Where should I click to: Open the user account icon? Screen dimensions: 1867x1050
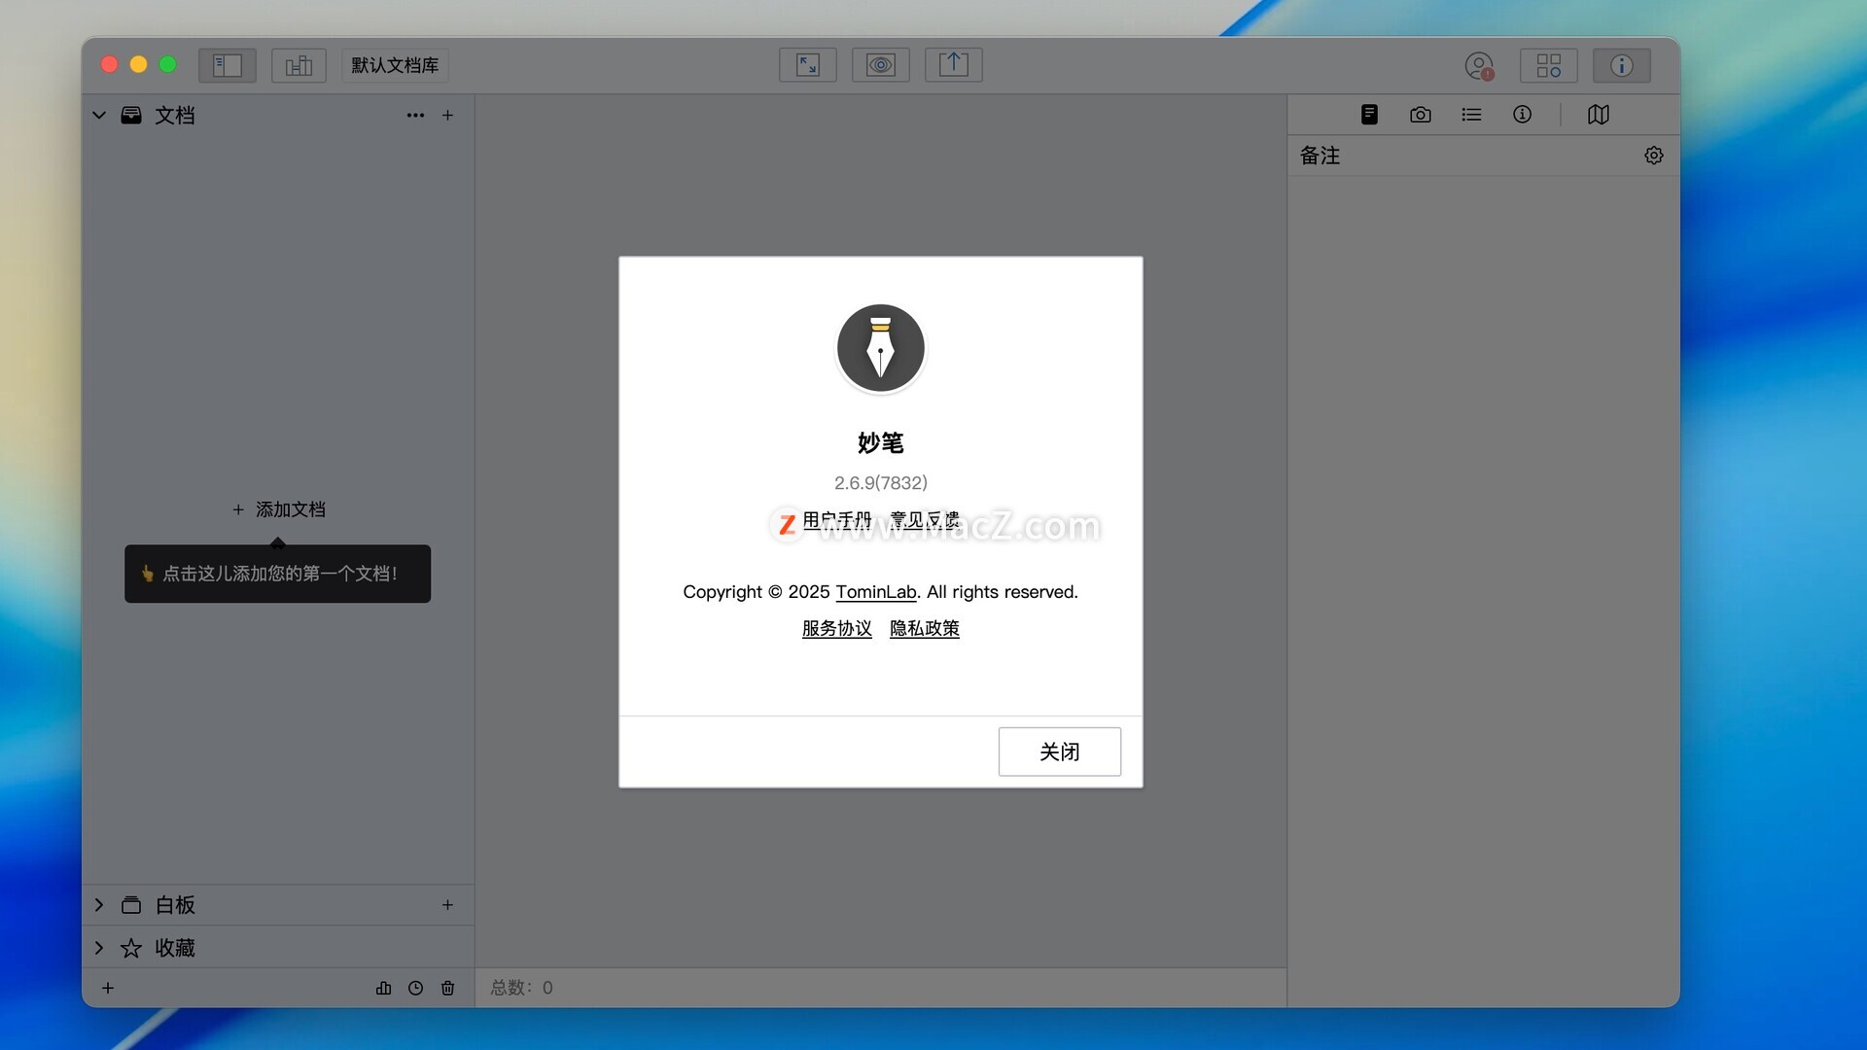[x=1479, y=66]
